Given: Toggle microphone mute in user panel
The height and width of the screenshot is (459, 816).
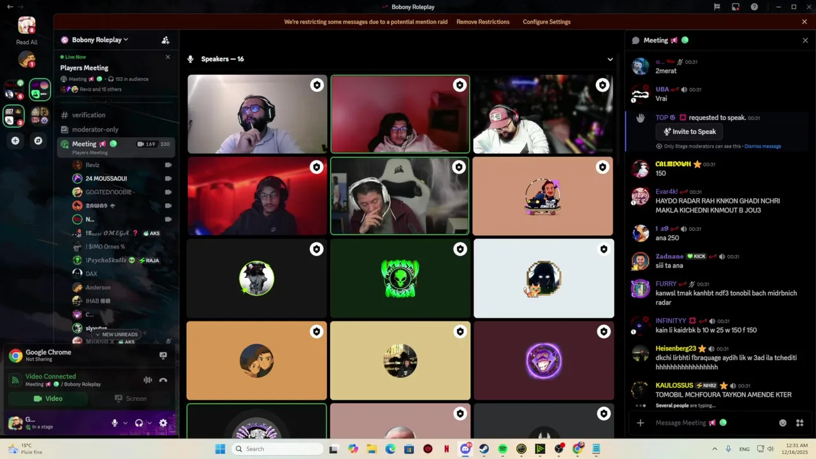Looking at the screenshot, I should [115, 423].
